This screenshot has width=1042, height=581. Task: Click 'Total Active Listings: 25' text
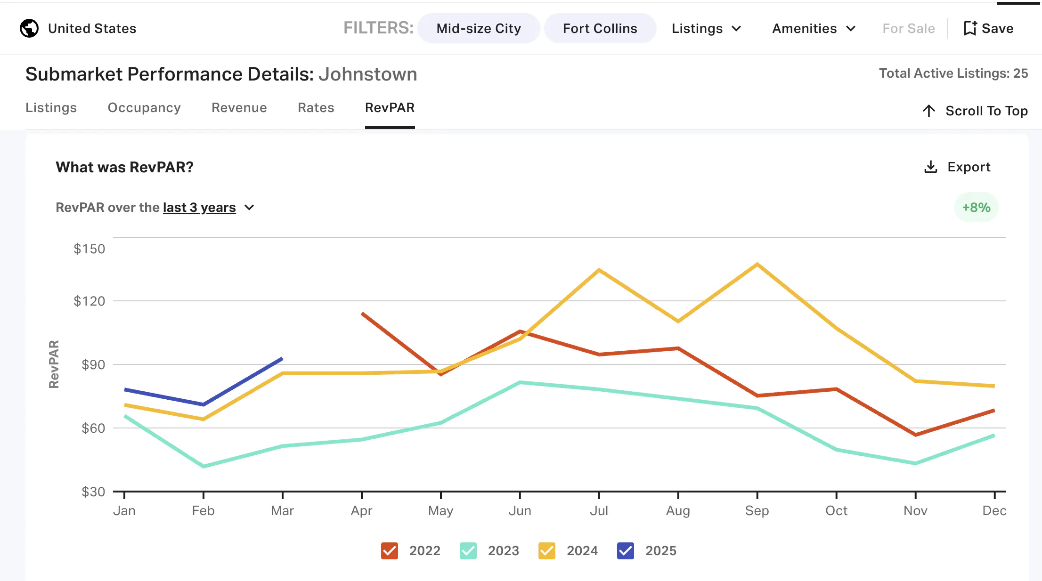pos(953,73)
